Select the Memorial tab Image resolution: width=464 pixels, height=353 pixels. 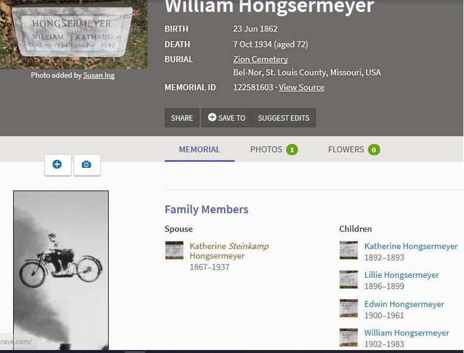click(x=199, y=149)
